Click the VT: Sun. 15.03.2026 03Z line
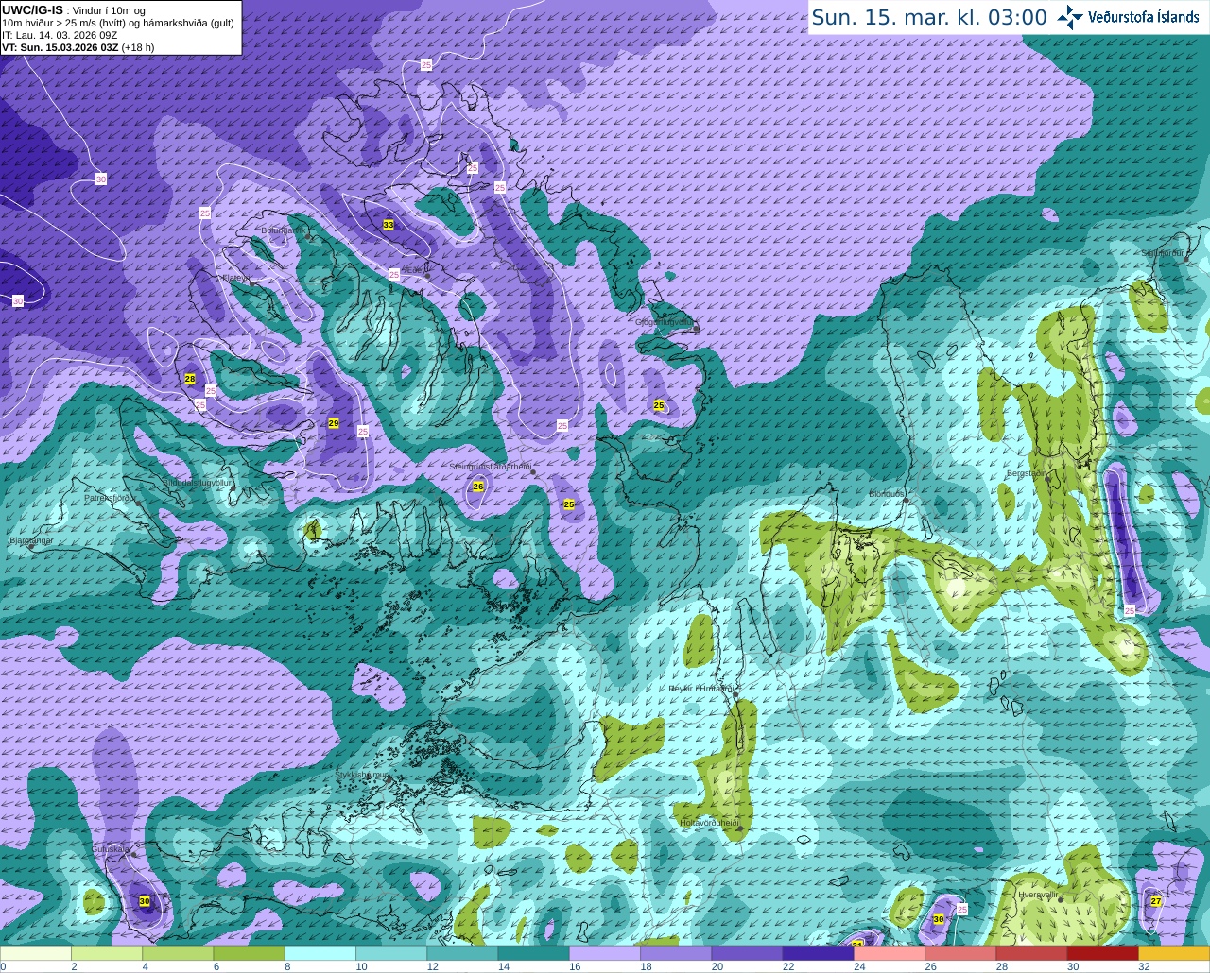 (78, 47)
